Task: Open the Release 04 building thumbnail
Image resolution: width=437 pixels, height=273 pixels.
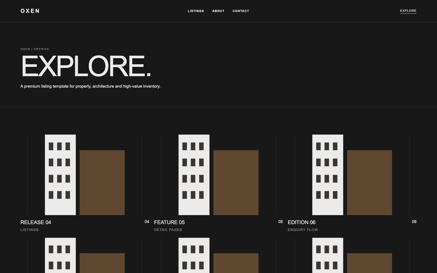Action: [85, 175]
